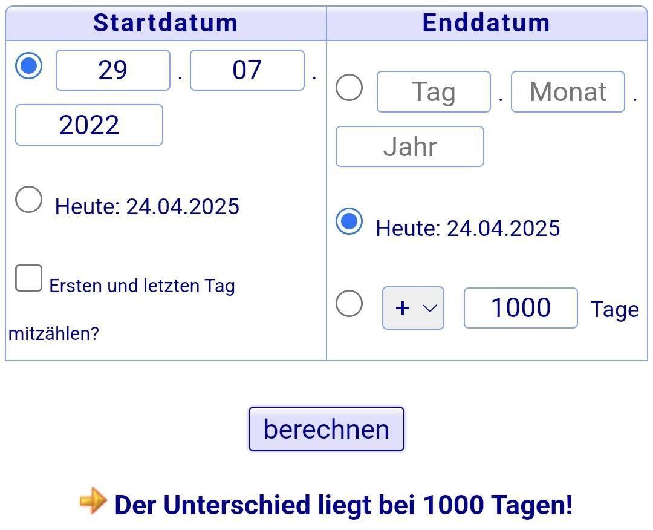This screenshot has height=530, width=653.
Task: Open the plus/minus sign dropdown
Action: [x=413, y=308]
